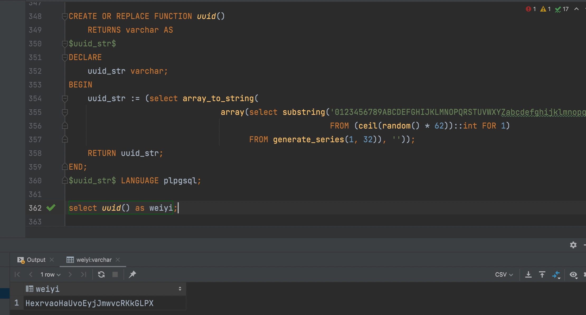Click the upload/import data arrow icon

point(542,274)
